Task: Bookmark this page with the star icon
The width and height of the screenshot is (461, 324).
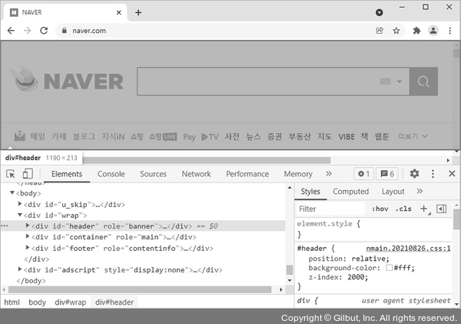Action: pyautogui.click(x=396, y=31)
